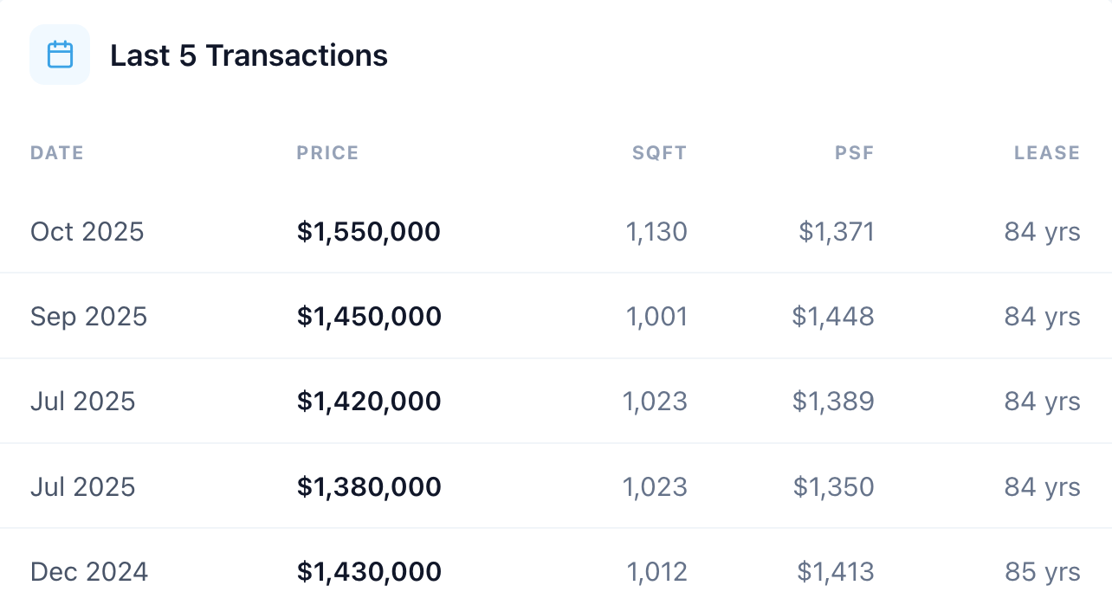
Task: Click the PSF column header
Action: (855, 153)
